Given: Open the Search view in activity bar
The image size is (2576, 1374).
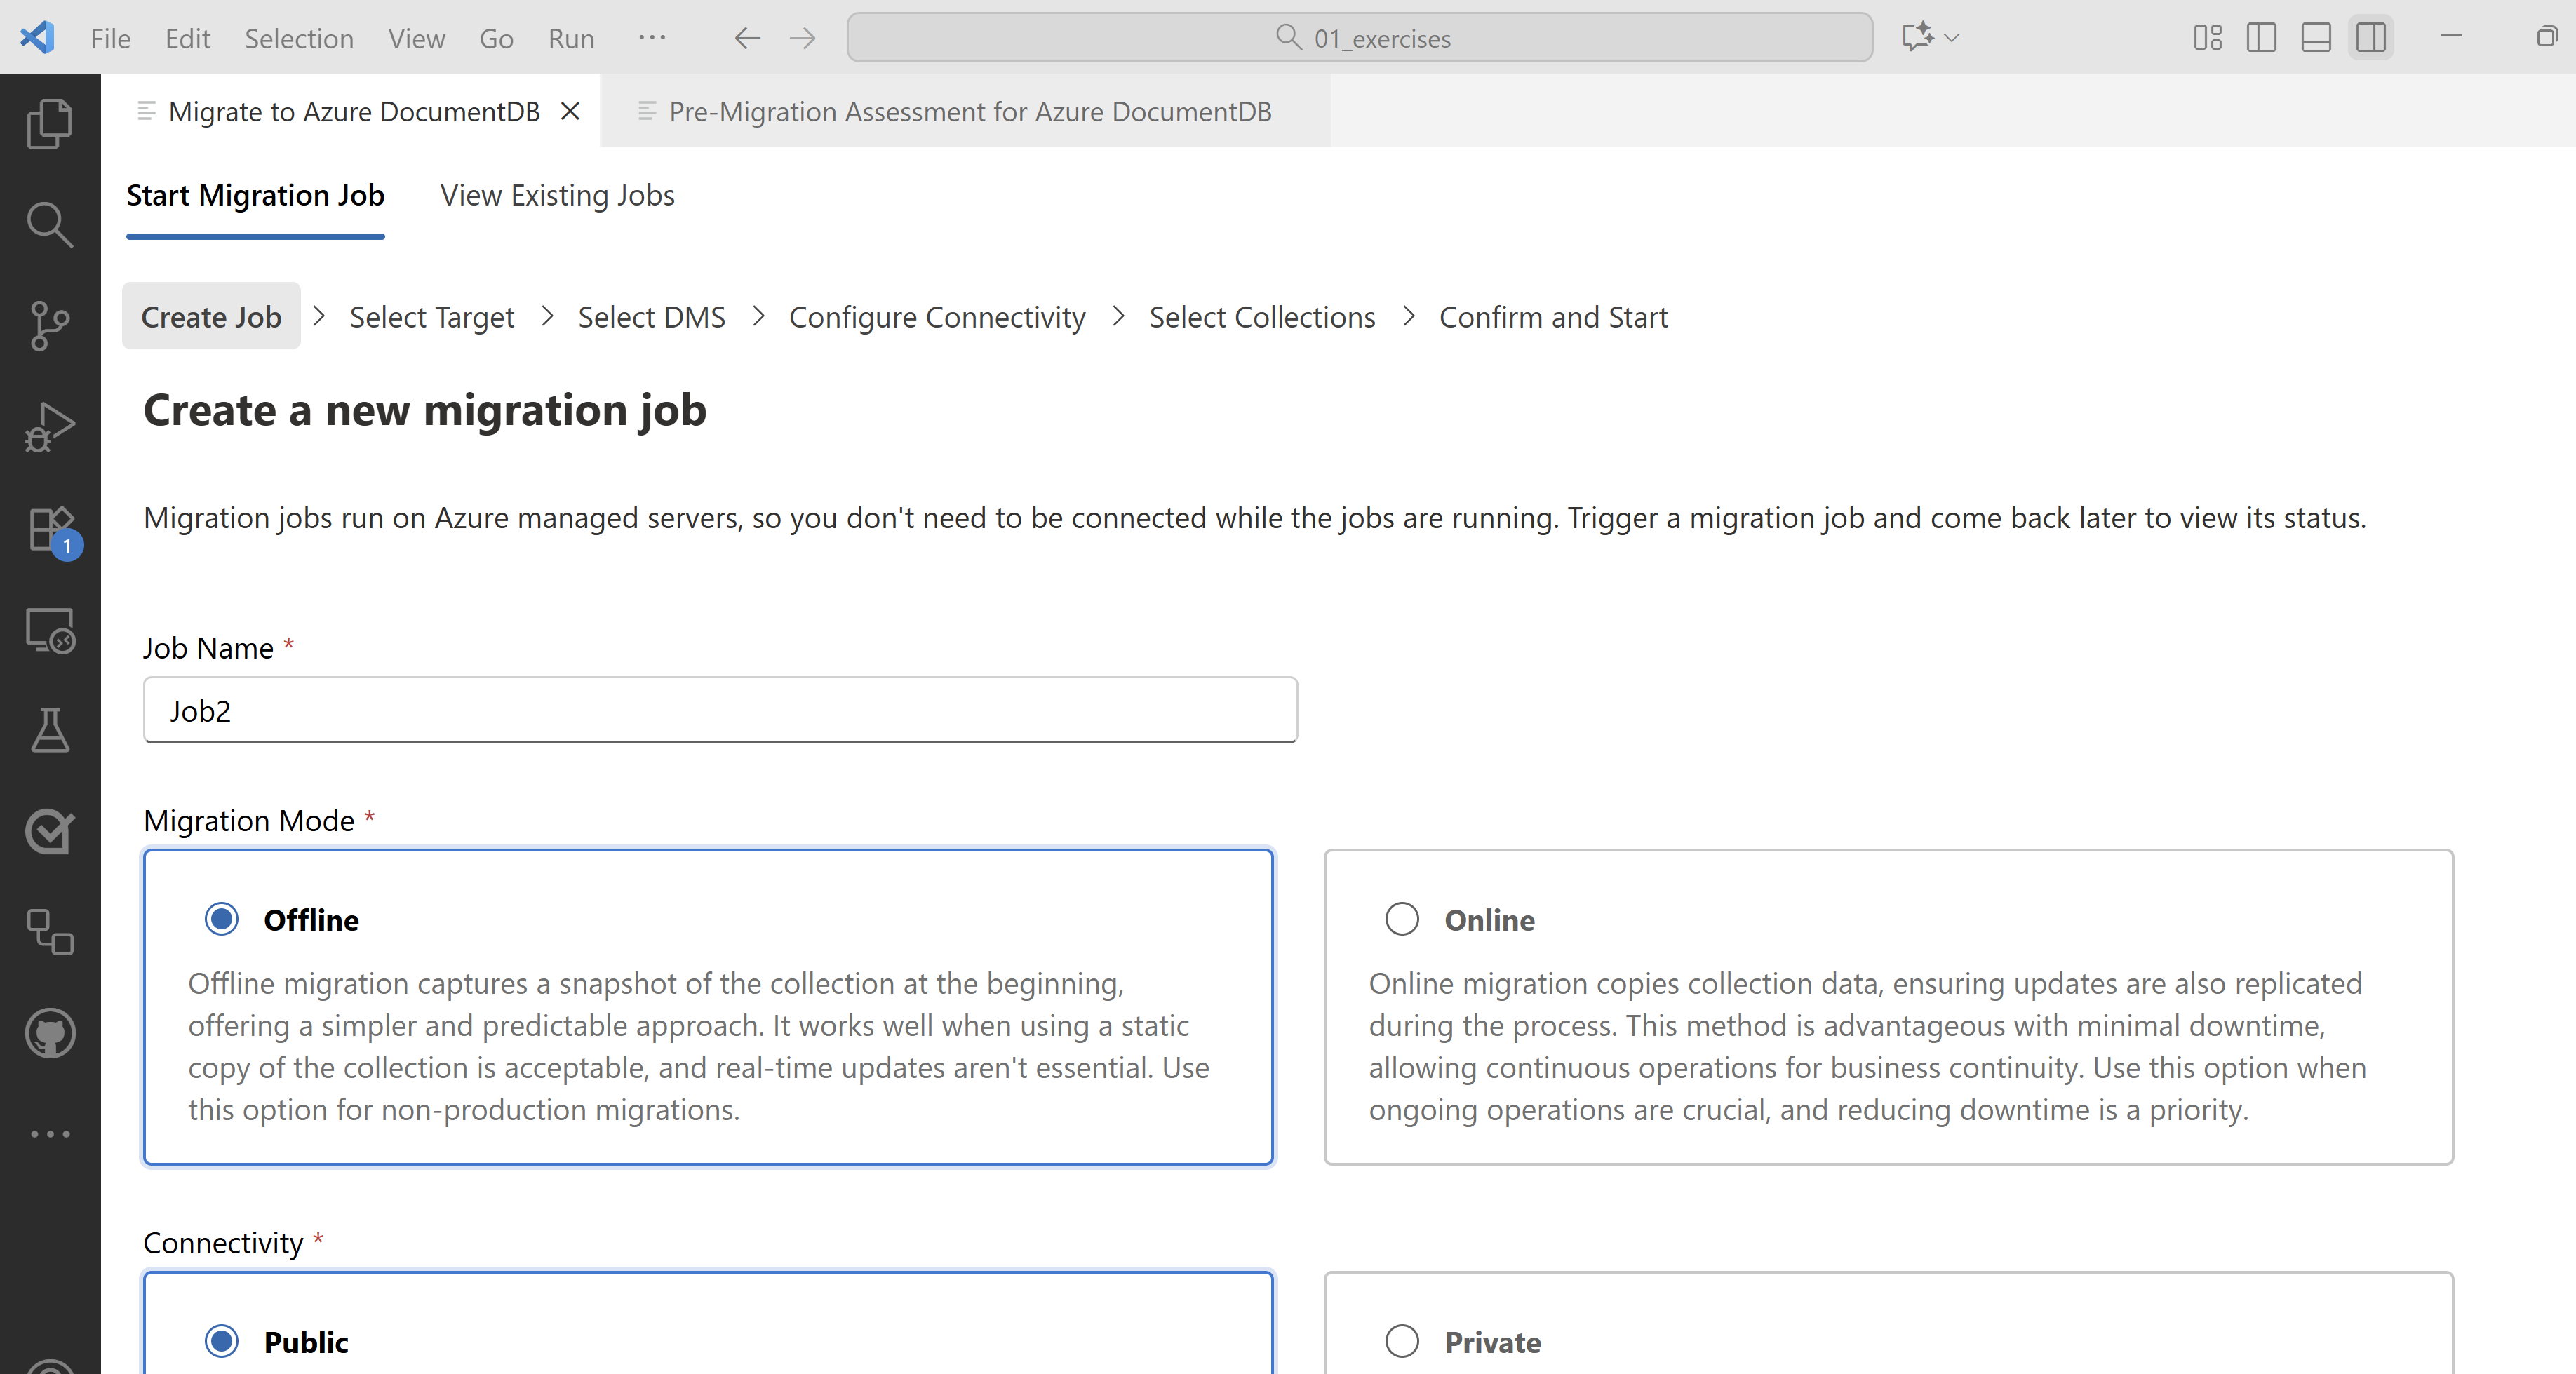Looking at the screenshot, I should tap(49, 225).
